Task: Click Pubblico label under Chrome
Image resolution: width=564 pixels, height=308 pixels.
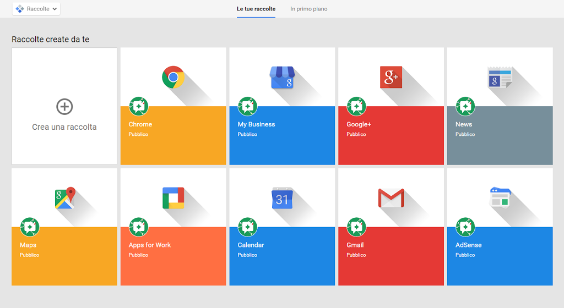Action: click(x=138, y=134)
